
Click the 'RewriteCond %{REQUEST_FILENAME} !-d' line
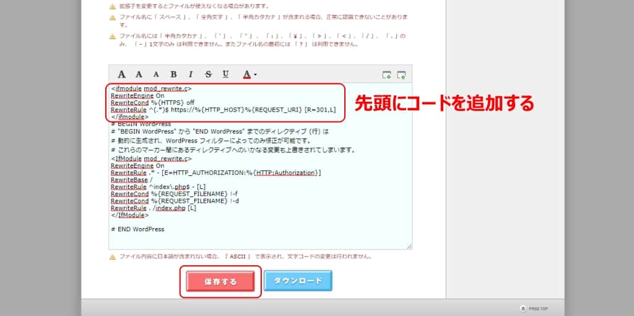point(175,201)
